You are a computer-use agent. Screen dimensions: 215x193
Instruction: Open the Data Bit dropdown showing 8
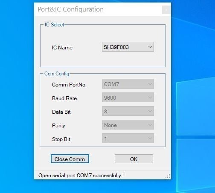pyautogui.click(x=128, y=111)
